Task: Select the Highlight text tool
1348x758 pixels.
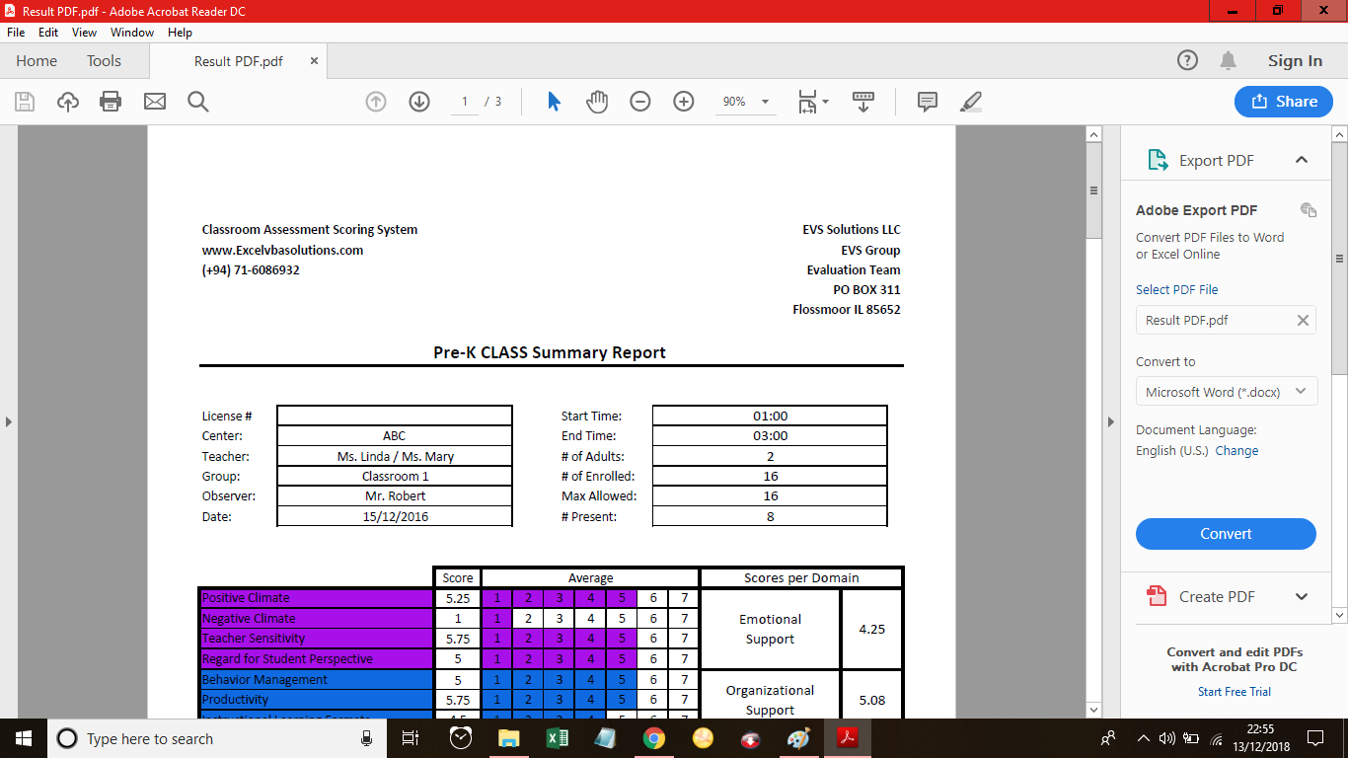Action: click(x=970, y=101)
